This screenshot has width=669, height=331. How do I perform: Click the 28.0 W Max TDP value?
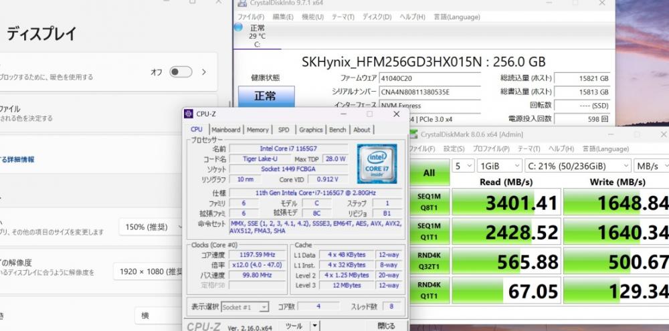click(x=335, y=158)
